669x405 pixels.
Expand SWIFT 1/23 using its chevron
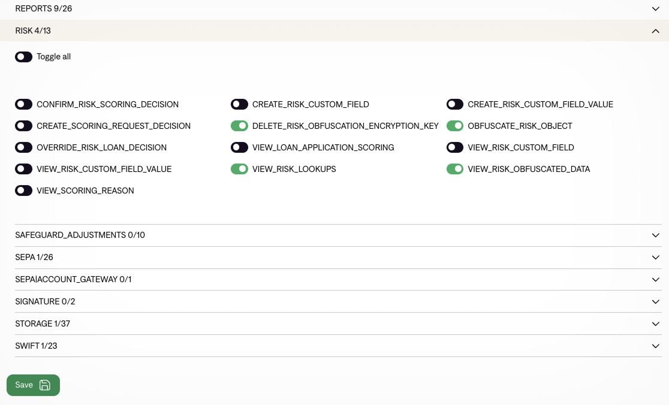(655, 346)
